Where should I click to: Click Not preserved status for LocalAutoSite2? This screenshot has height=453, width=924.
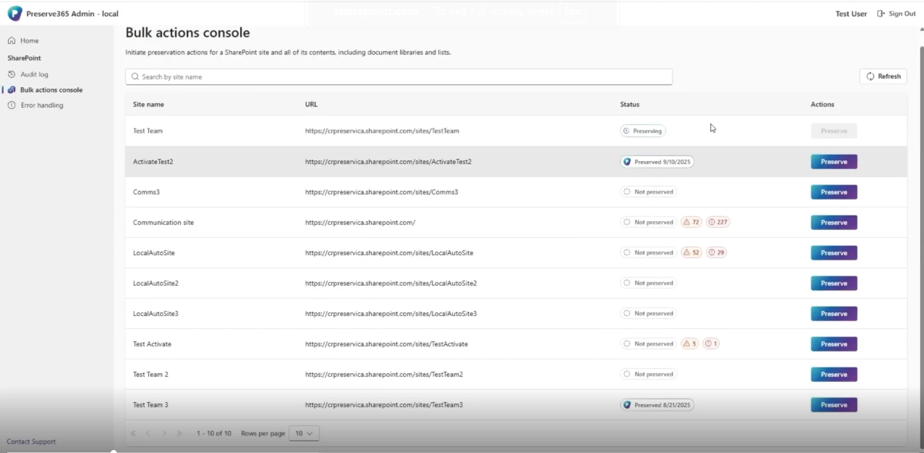click(x=648, y=283)
